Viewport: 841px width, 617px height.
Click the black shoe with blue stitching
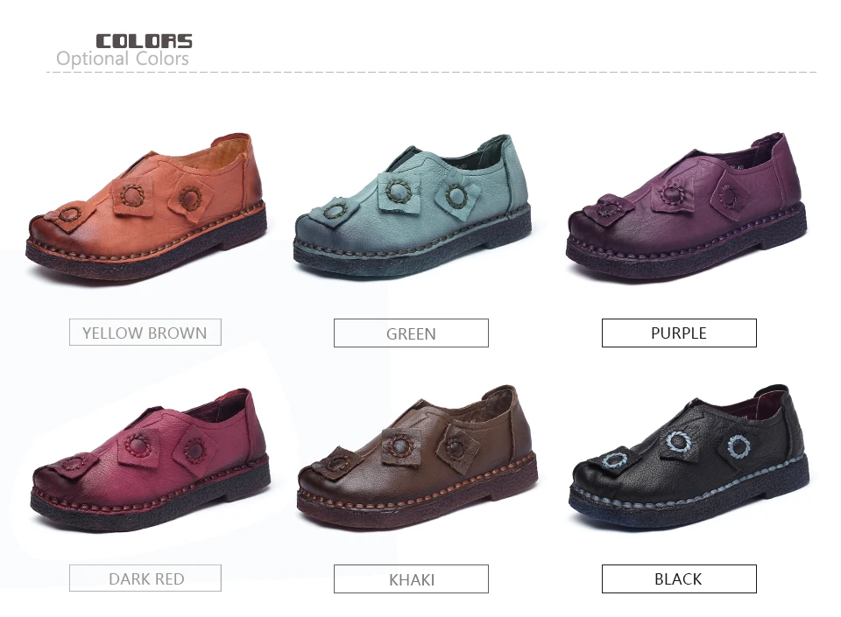pos(689,458)
